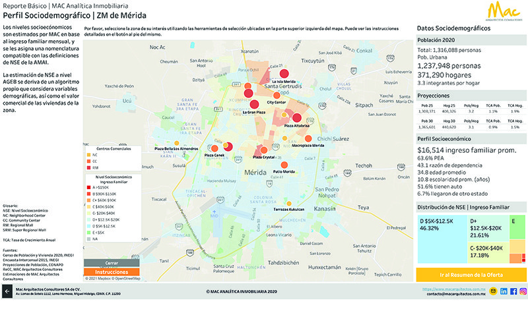Open the email contact icon
This screenshot has height=317, width=528.
coord(493,291)
